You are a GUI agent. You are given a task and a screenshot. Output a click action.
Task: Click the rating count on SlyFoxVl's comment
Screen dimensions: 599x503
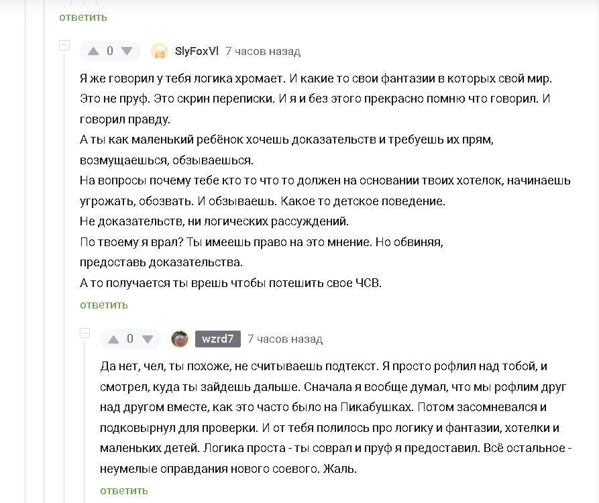pos(110,51)
